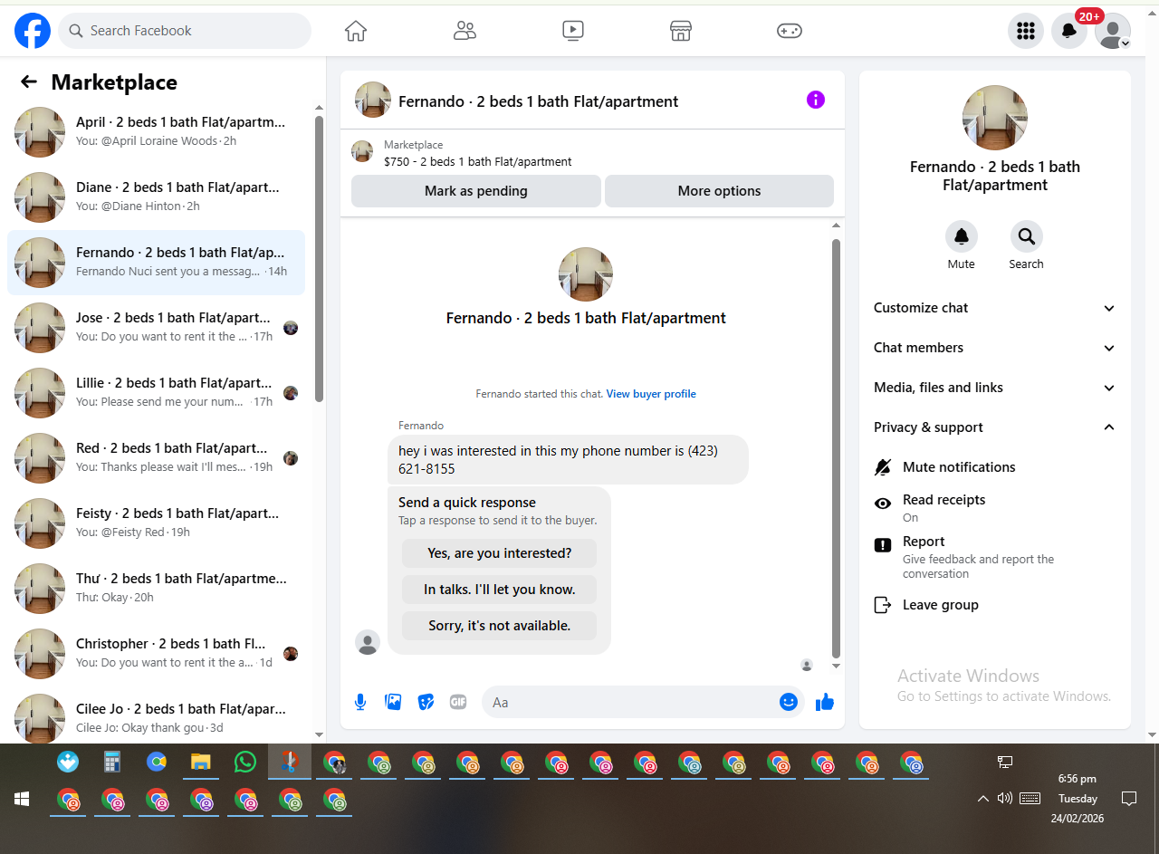
Task: Click the back arrow beside Marketplace
Action: click(29, 82)
